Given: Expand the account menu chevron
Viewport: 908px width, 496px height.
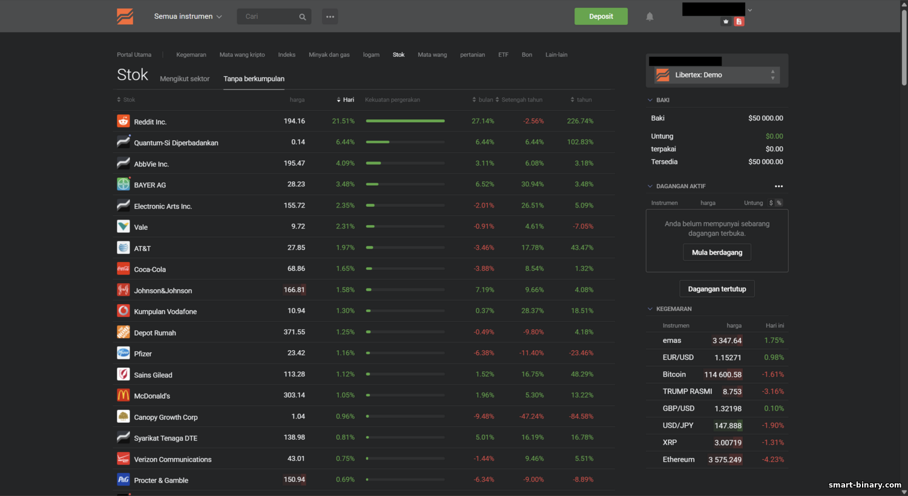Looking at the screenshot, I should pos(750,10).
